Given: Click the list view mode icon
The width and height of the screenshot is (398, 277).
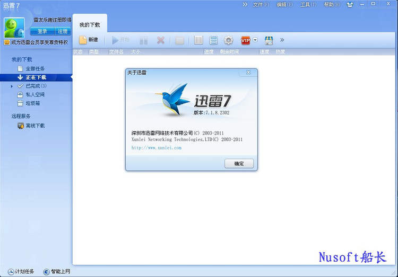Looking at the screenshot, I should 213,40.
